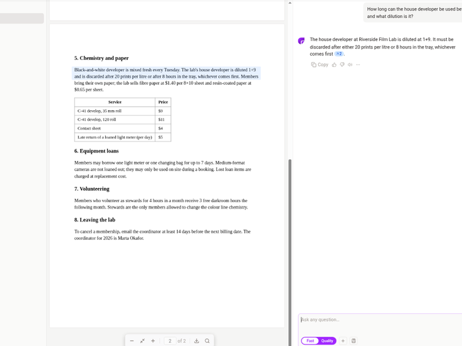Viewport: 462px width, 346px height.
Task: Click the late return light meter row
Action: point(122,137)
